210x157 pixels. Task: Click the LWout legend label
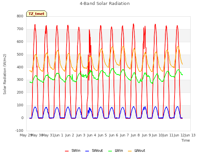140,150
